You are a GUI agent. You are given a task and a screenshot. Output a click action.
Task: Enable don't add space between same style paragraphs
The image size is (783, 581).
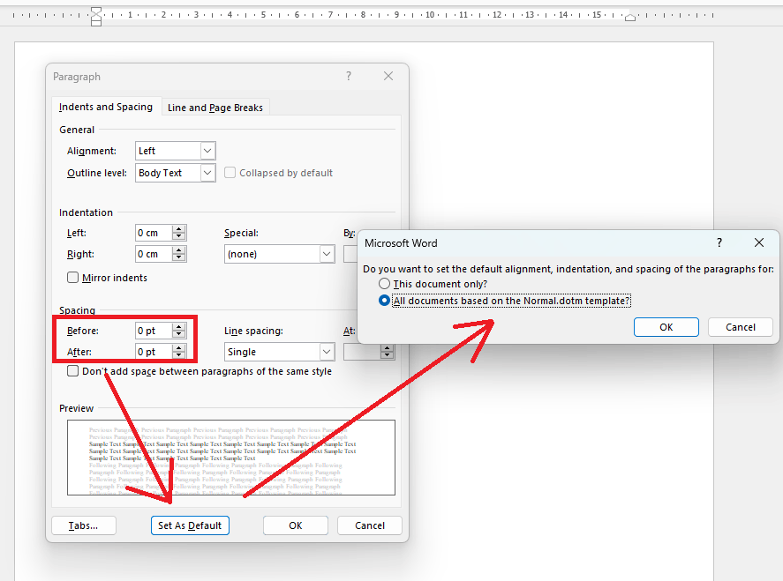pyautogui.click(x=73, y=370)
